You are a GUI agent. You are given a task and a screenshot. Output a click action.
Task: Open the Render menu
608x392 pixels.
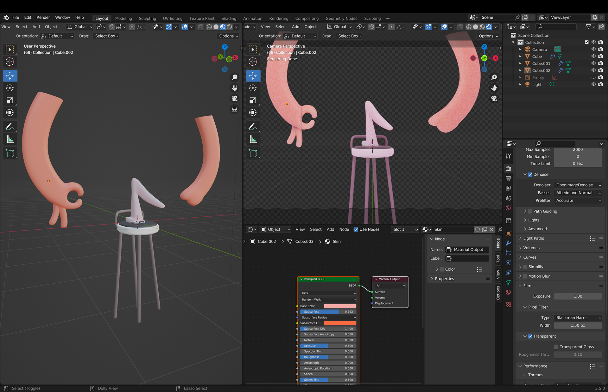[43, 17]
